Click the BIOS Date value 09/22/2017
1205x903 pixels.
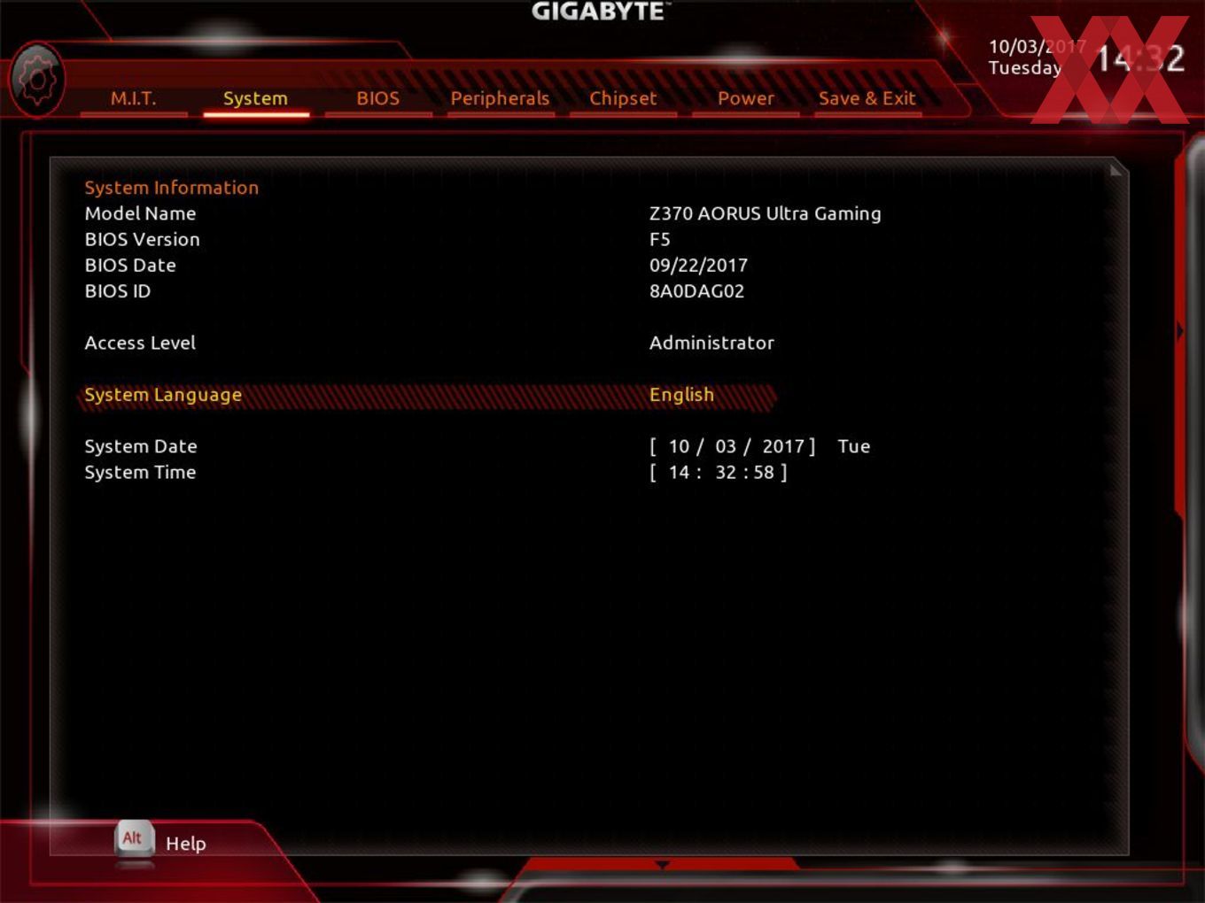tap(698, 265)
